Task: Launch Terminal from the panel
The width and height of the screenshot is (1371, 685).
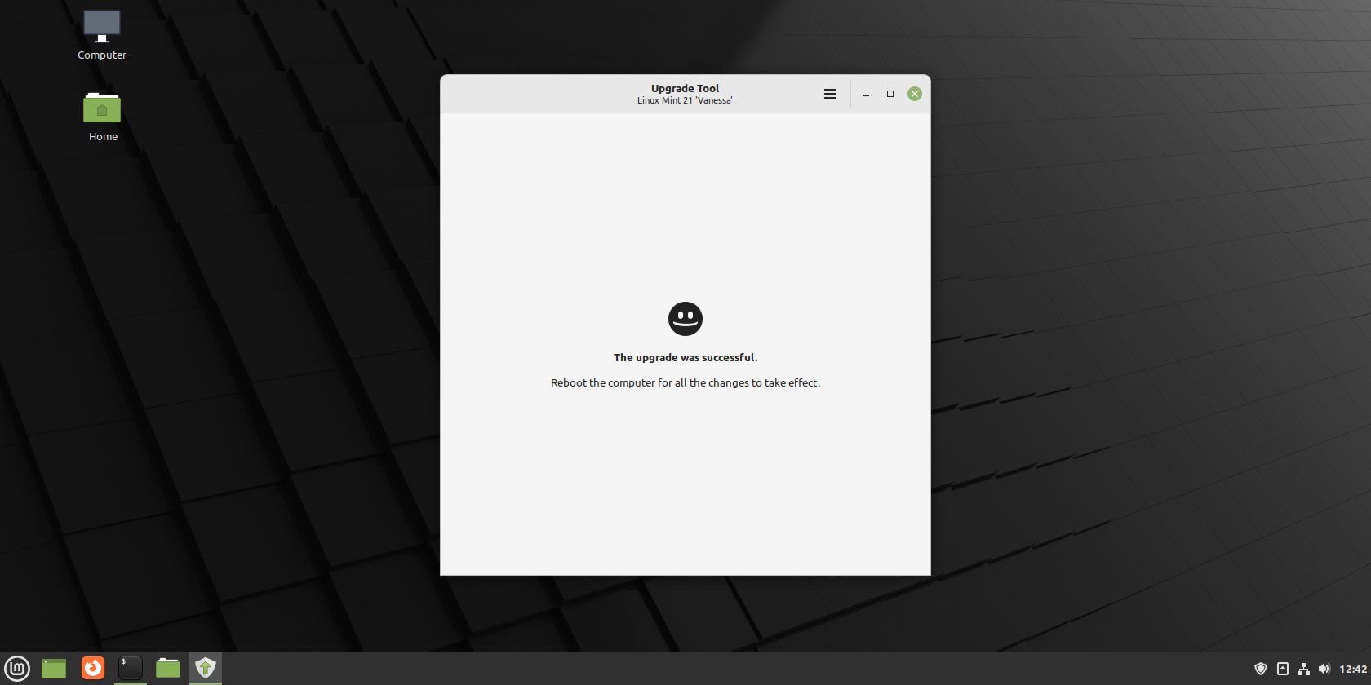Action: 131,668
